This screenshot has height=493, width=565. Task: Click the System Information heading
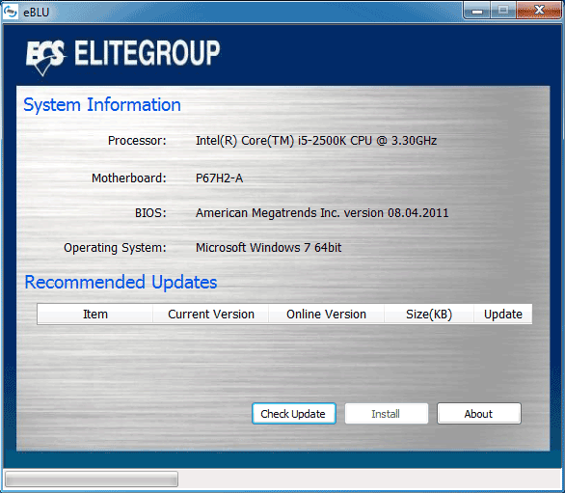[x=102, y=105]
